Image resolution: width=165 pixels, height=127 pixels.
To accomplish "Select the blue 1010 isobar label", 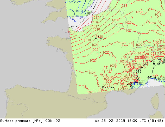I will point(79,11).
